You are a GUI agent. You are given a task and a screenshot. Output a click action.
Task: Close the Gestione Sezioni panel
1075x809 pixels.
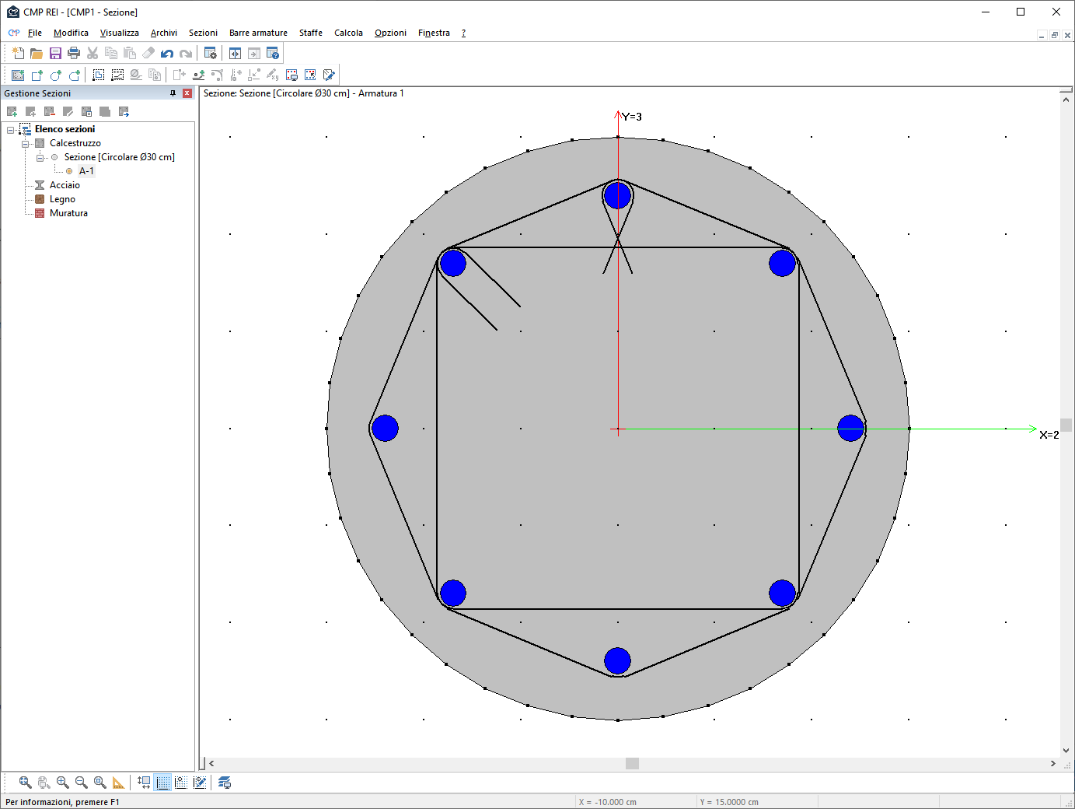point(187,93)
